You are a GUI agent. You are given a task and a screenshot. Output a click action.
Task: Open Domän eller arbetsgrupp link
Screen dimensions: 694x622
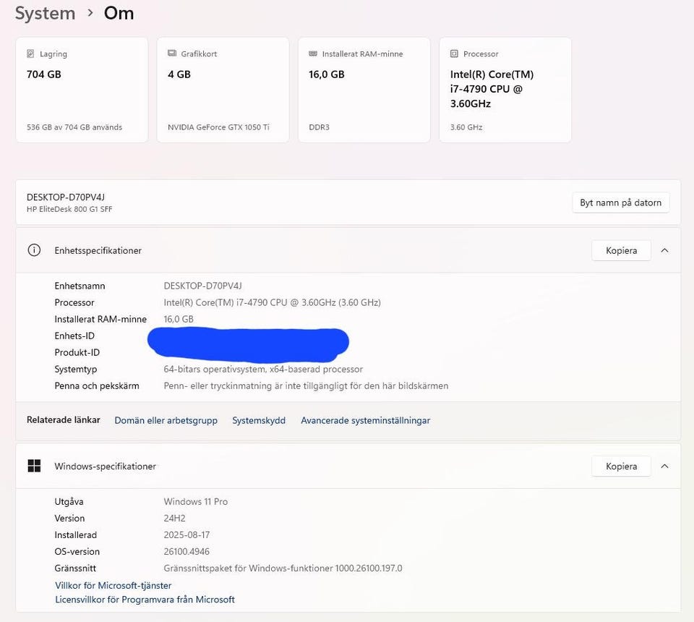click(166, 420)
